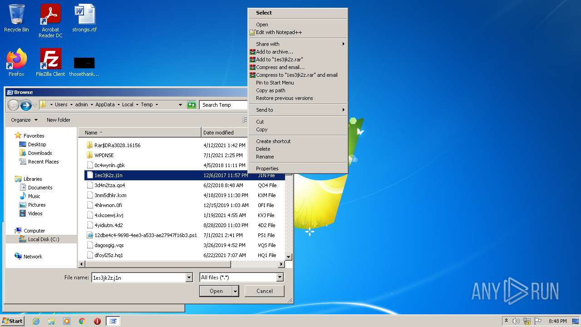Open FileZilla Client desktop icon

click(x=50, y=62)
